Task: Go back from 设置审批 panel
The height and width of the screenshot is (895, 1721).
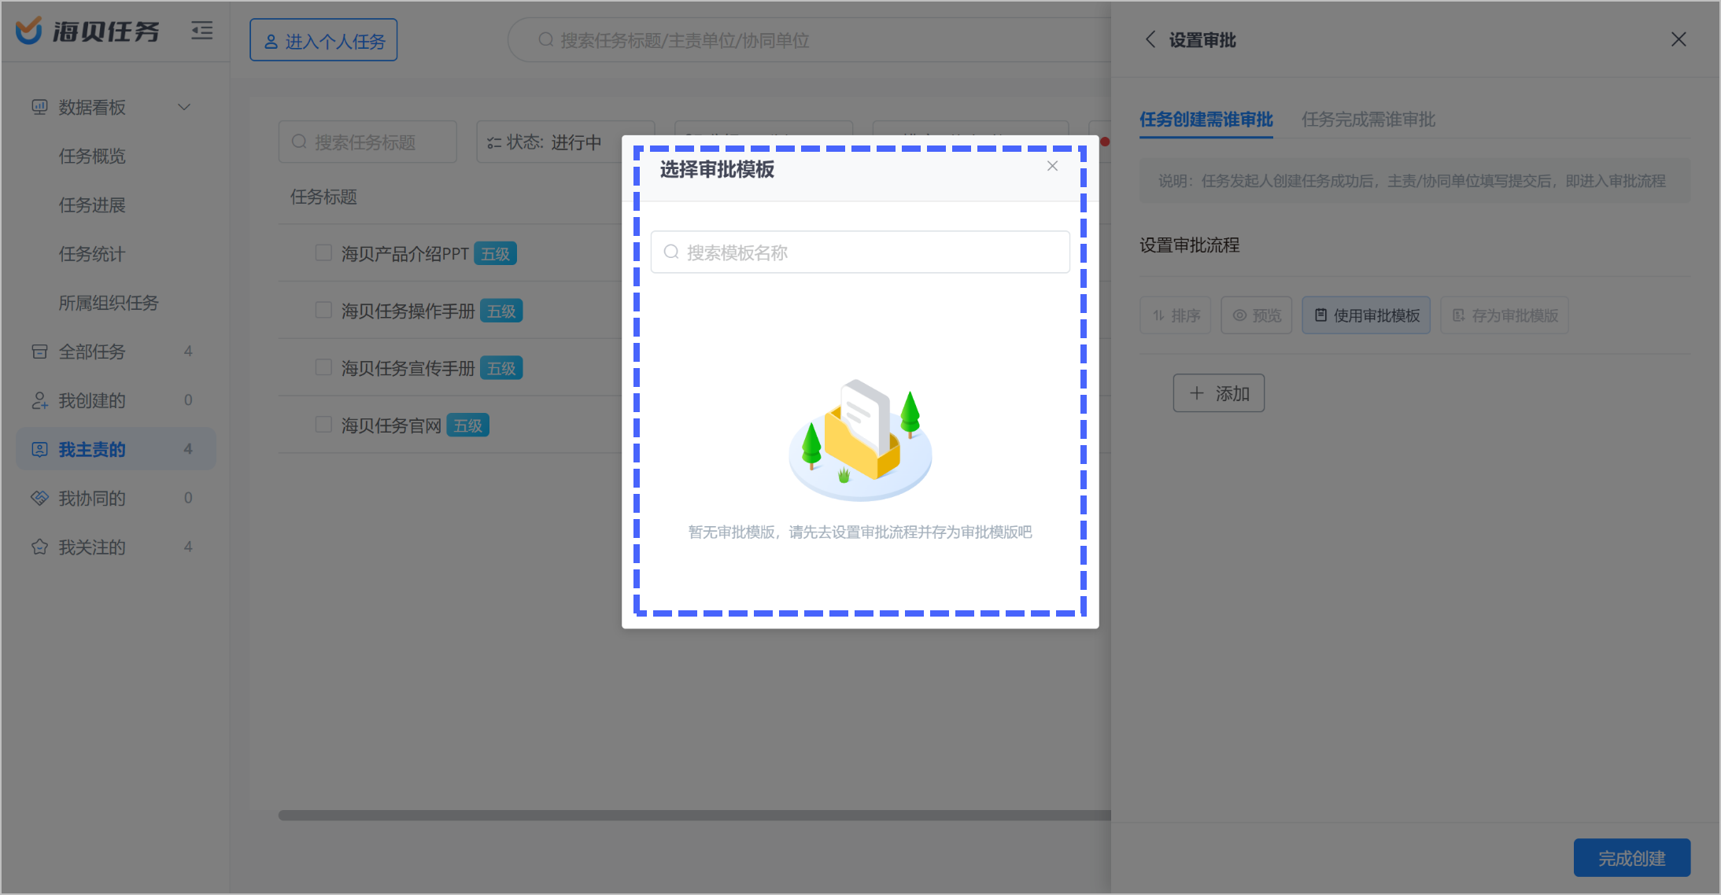Action: (x=1150, y=39)
